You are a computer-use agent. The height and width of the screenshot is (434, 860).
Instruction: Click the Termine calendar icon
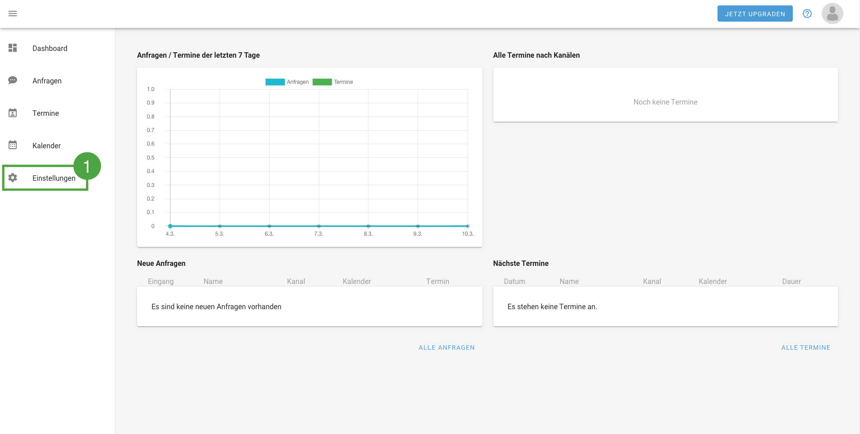coord(13,113)
